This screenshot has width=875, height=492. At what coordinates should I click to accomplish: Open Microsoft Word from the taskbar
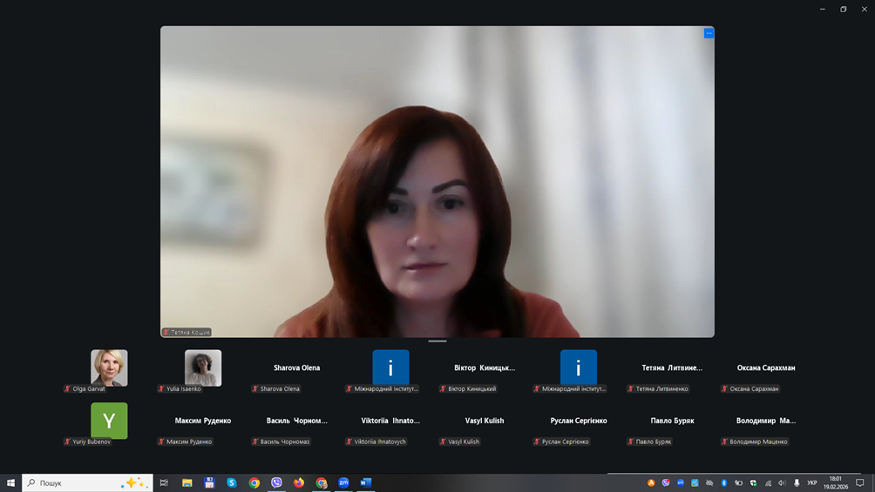[366, 482]
